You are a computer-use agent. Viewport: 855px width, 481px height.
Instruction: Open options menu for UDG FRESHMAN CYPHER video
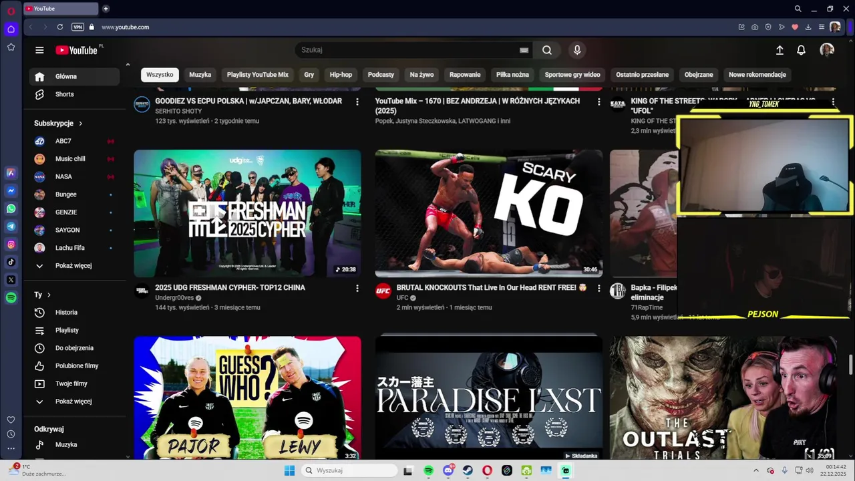point(357,288)
